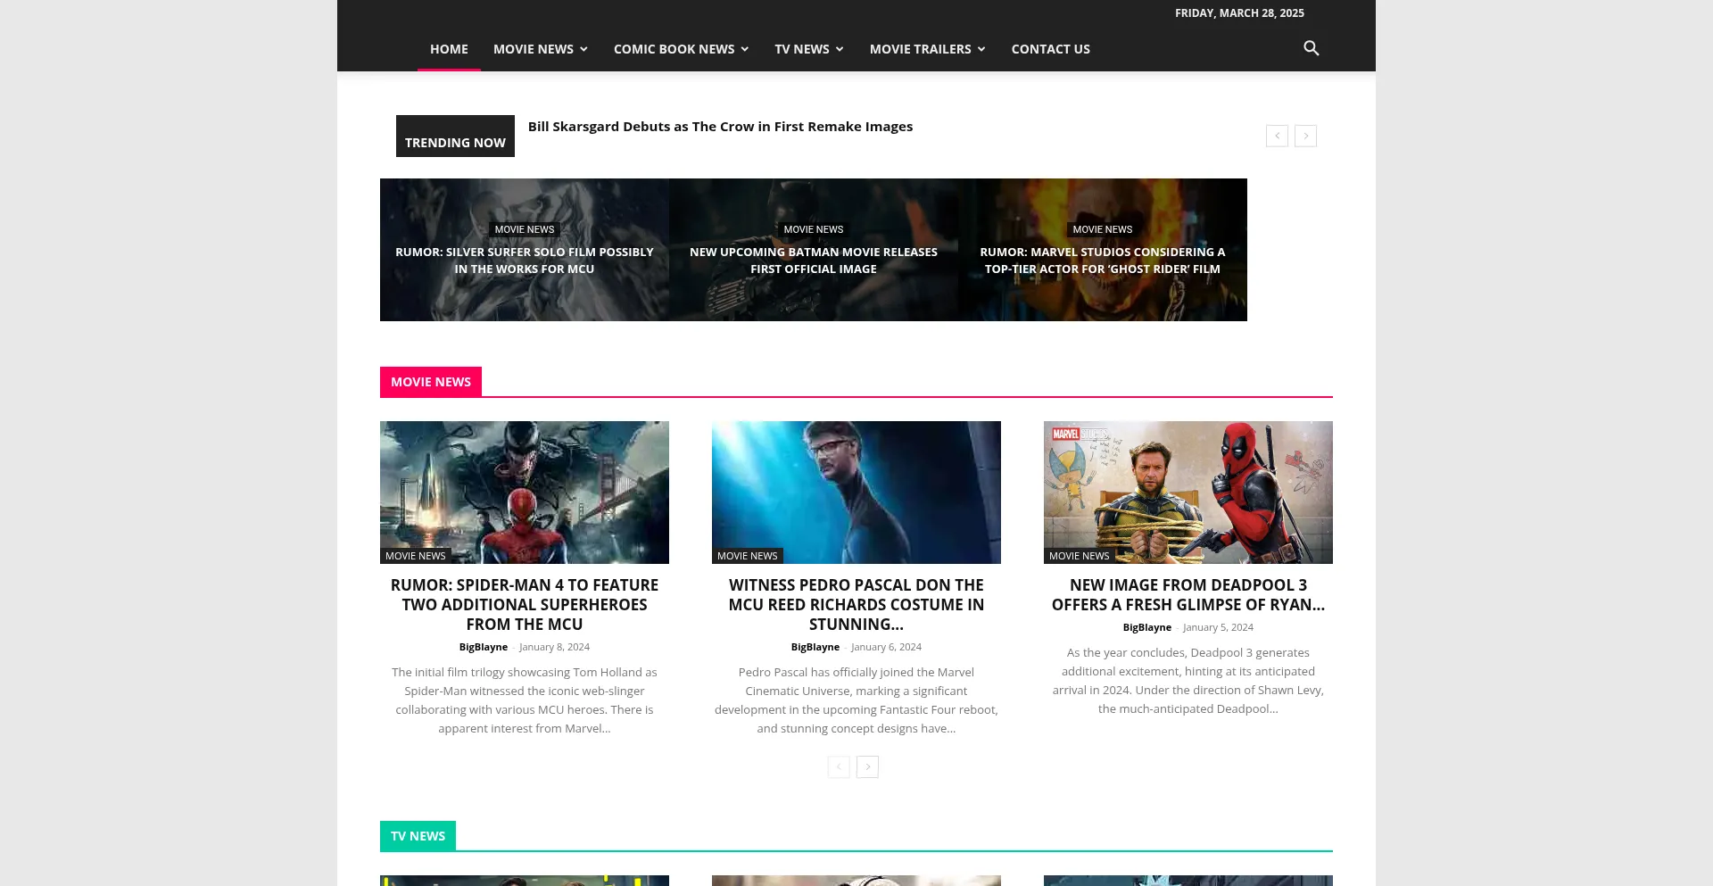The image size is (1713, 886).
Task: Expand the Comic Book News dropdown
Action: pyautogui.click(x=681, y=49)
